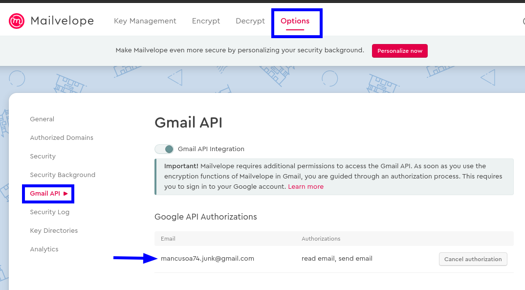Switch to the Decrypt tab
This screenshot has width=525, height=290.
pyautogui.click(x=250, y=21)
